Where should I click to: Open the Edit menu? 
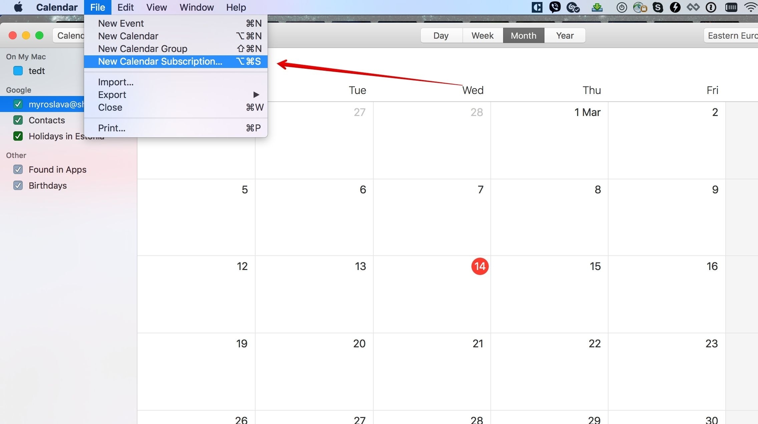click(x=125, y=7)
